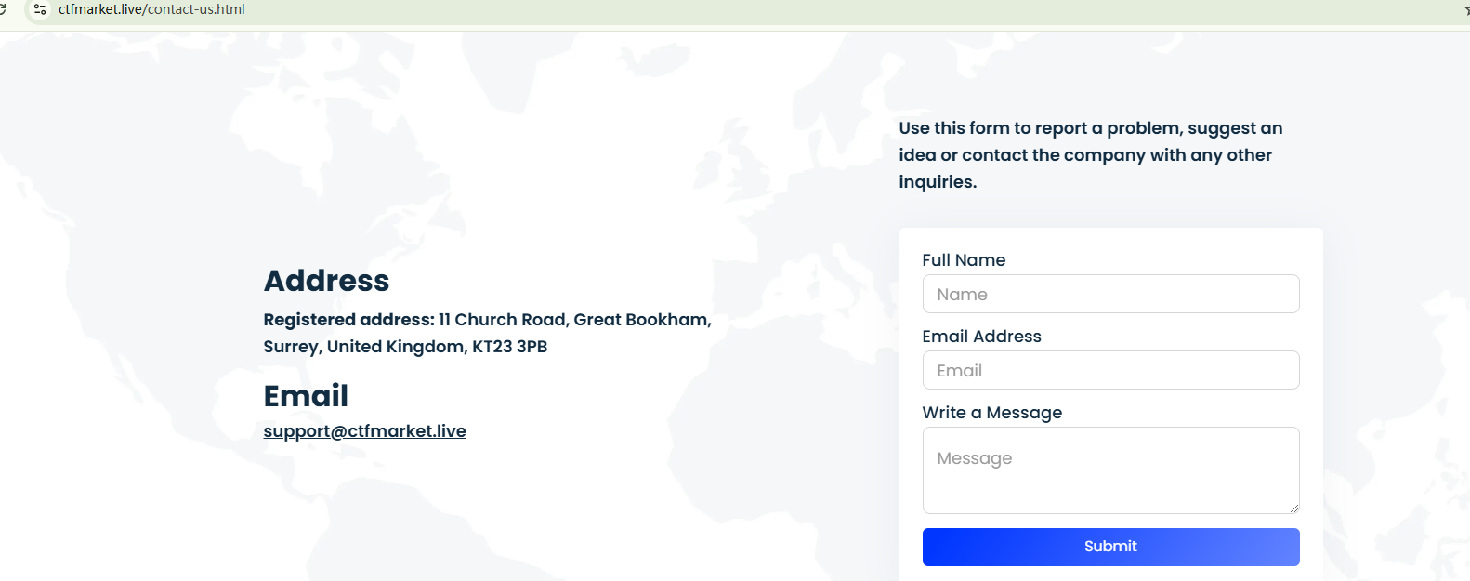
Task: Click the "inquiries." word above the form
Action: click(938, 182)
